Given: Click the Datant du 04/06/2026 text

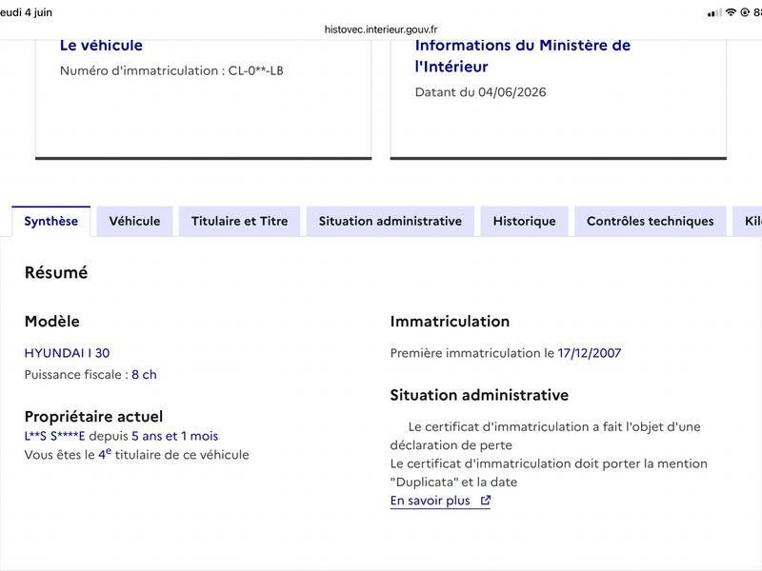Looking at the screenshot, I should tap(480, 92).
